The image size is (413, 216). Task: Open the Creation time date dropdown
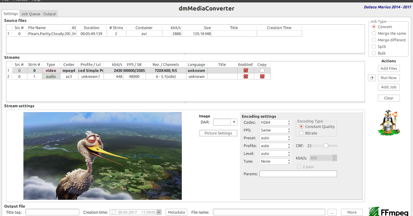tap(159, 212)
